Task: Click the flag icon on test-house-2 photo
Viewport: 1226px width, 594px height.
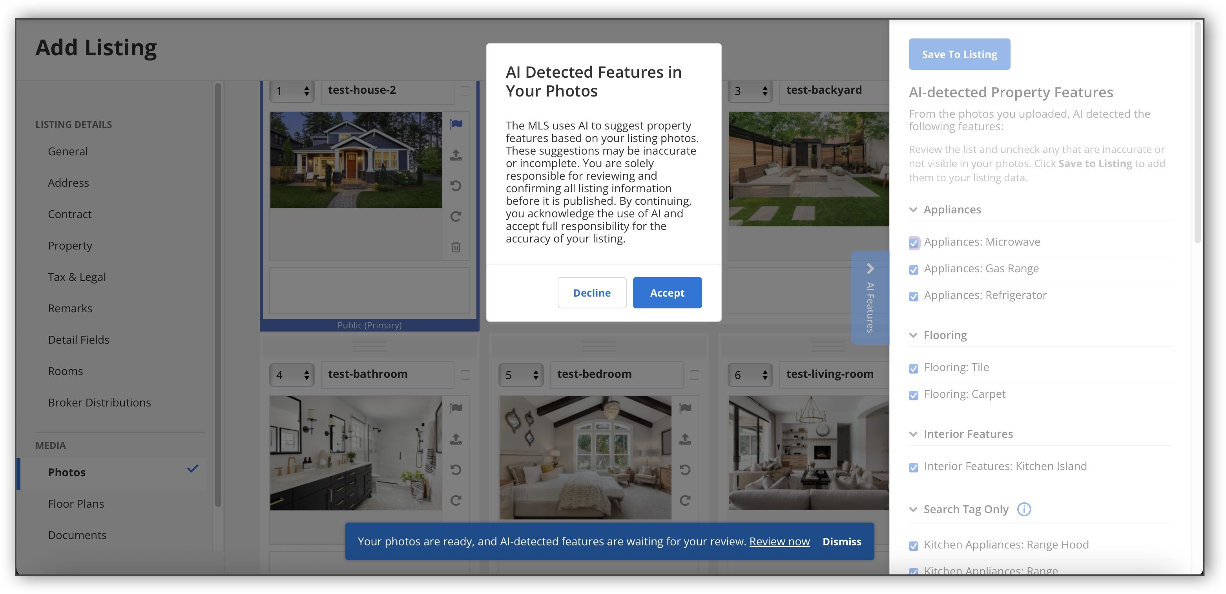Action: pos(456,124)
